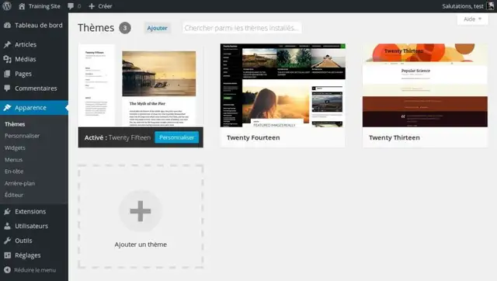The image size is (497, 281).
Task: Click the WordPress logo icon
Action: click(x=7, y=6)
